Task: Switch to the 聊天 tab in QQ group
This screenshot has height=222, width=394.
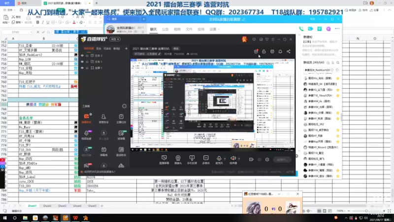Action: (x=153, y=29)
